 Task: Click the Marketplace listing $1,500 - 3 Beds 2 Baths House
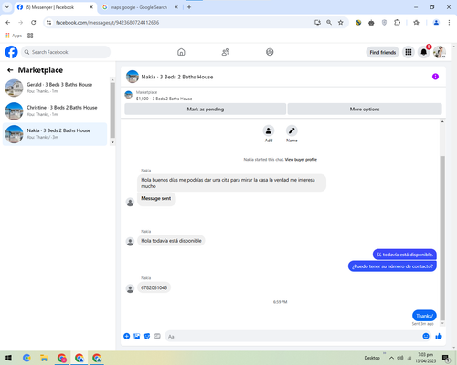[164, 99]
